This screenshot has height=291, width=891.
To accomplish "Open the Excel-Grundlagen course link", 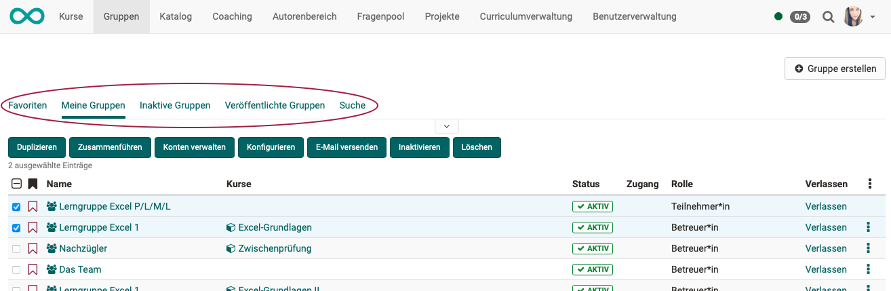I will (275, 227).
